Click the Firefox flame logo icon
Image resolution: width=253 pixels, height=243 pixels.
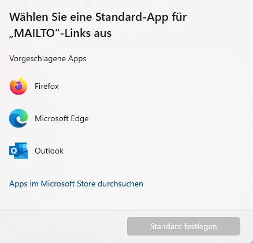tap(18, 86)
